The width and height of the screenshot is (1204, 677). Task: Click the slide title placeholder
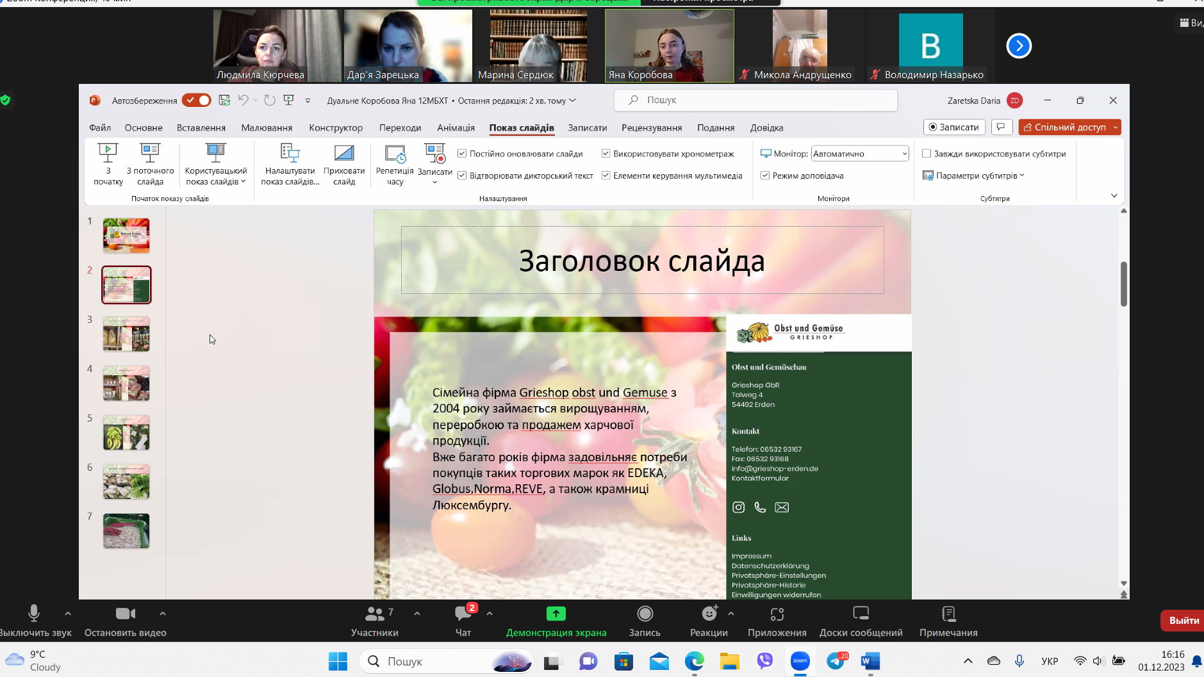pyautogui.click(x=642, y=260)
